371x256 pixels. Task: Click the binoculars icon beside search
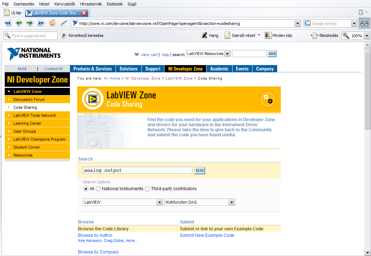(364, 24)
